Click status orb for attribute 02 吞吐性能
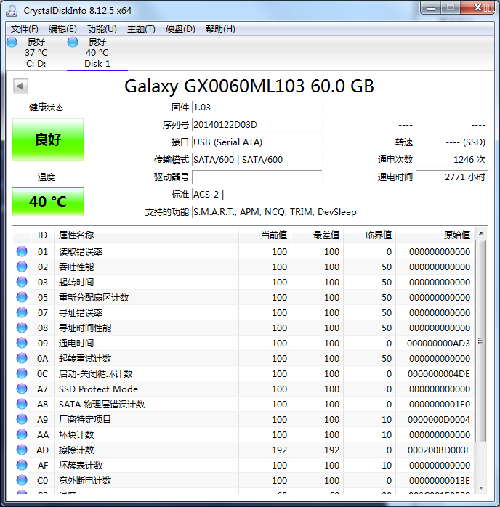This screenshot has height=507, width=500. pyautogui.click(x=22, y=267)
